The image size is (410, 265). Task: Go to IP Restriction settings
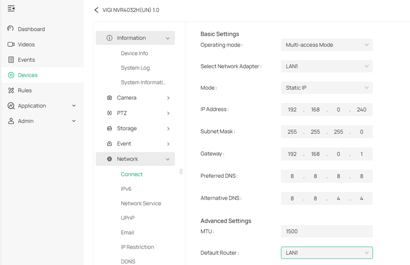click(137, 247)
